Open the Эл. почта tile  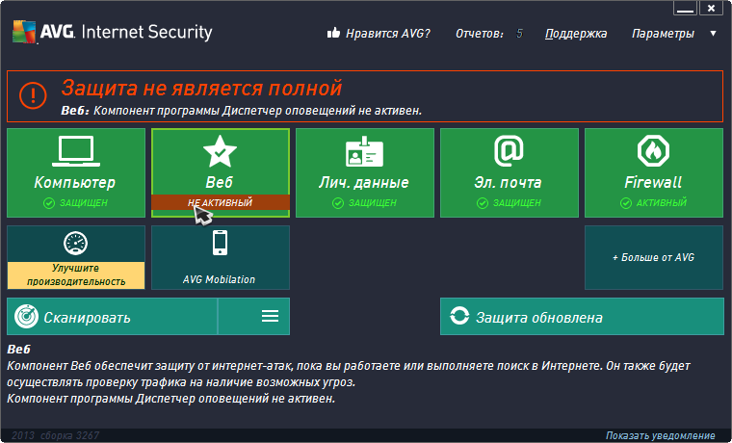pos(510,173)
